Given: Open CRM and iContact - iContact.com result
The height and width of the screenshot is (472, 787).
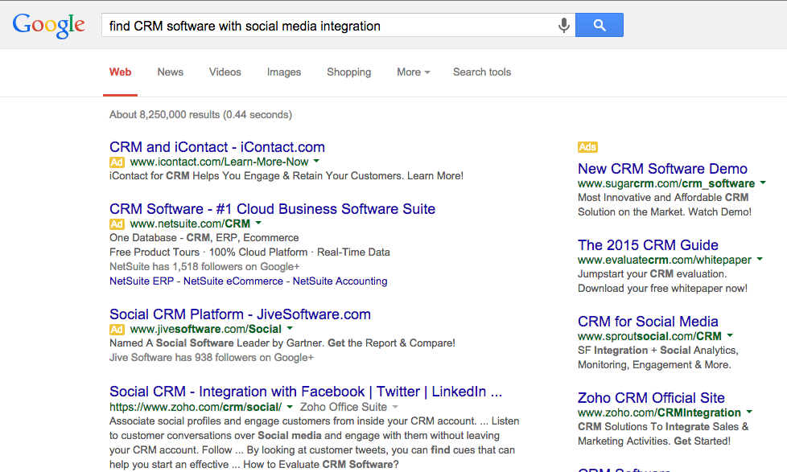Looking at the screenshot, I should 217,147.
